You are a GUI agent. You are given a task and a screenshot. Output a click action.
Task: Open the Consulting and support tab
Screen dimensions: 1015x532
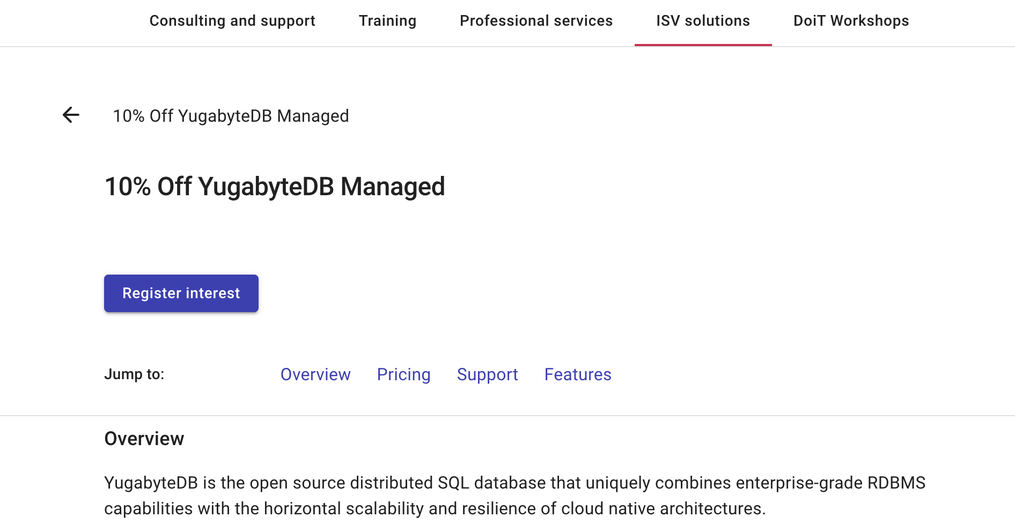point(232,21)
